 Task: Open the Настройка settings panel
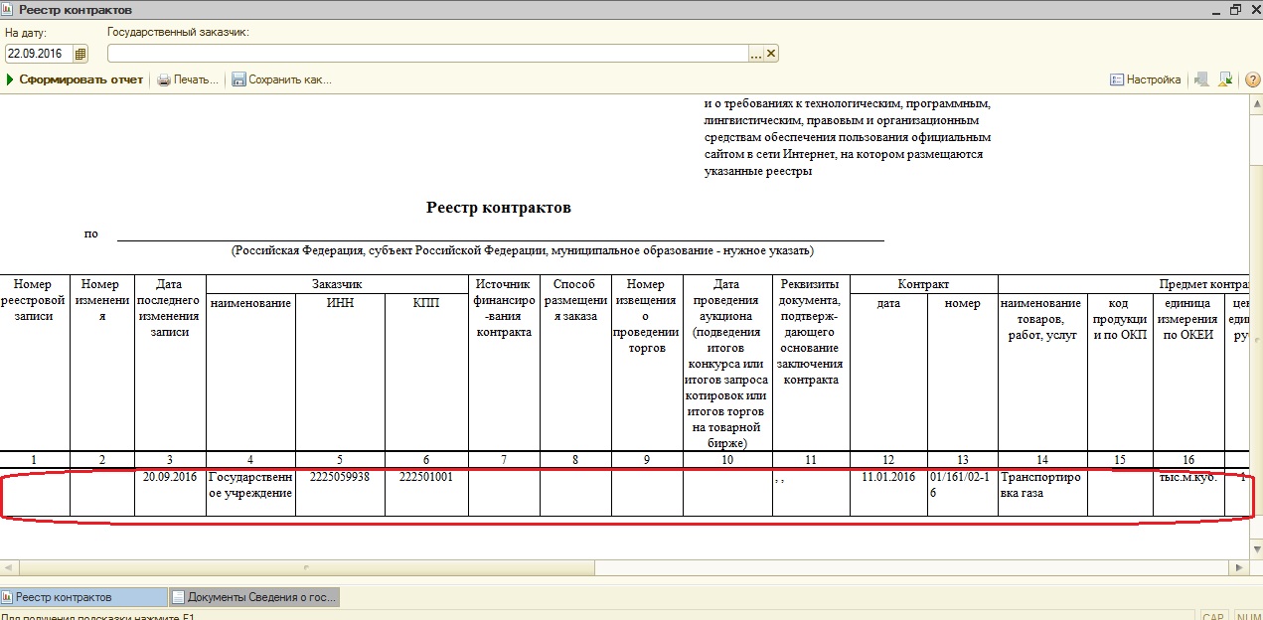1146,79
